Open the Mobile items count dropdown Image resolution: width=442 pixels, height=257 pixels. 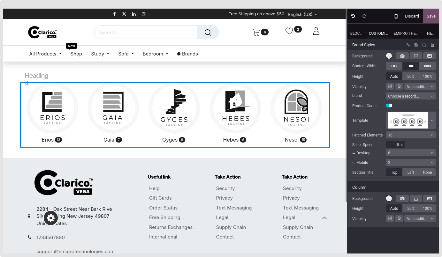pos(411,163)
